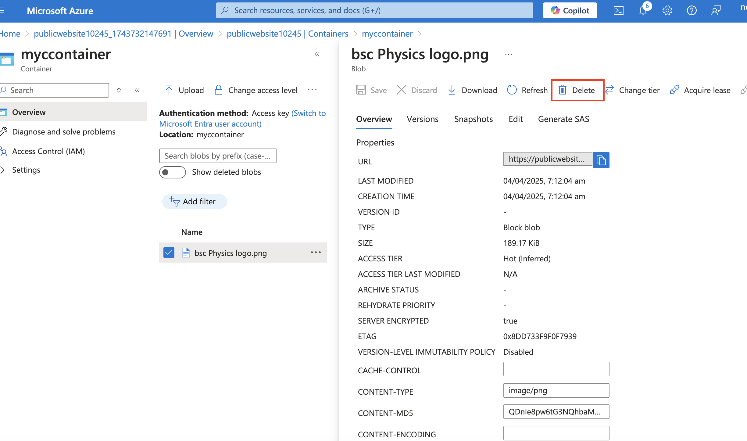Go to Home breadcrumb
This screenshot has width=747, height=441.
[x=10, y=34]
